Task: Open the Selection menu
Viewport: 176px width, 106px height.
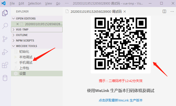Action: coord(35,3)
